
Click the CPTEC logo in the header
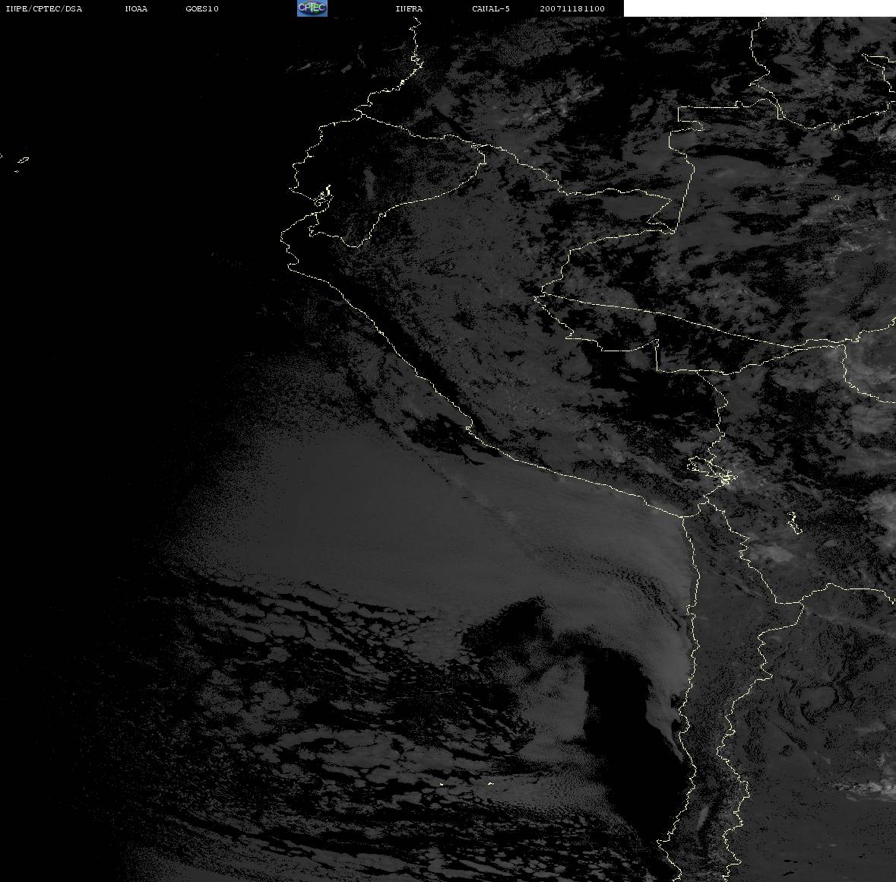tap(312, 8)
